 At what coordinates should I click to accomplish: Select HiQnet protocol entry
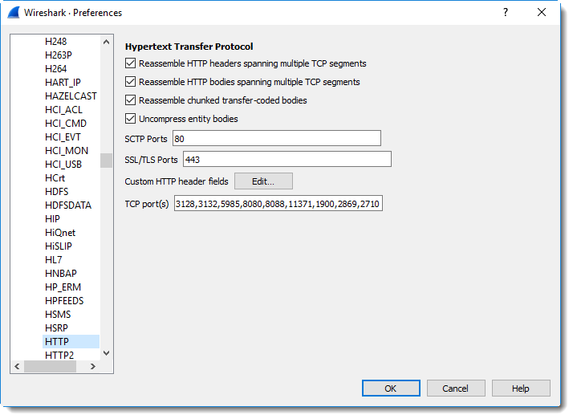[60, 233]
